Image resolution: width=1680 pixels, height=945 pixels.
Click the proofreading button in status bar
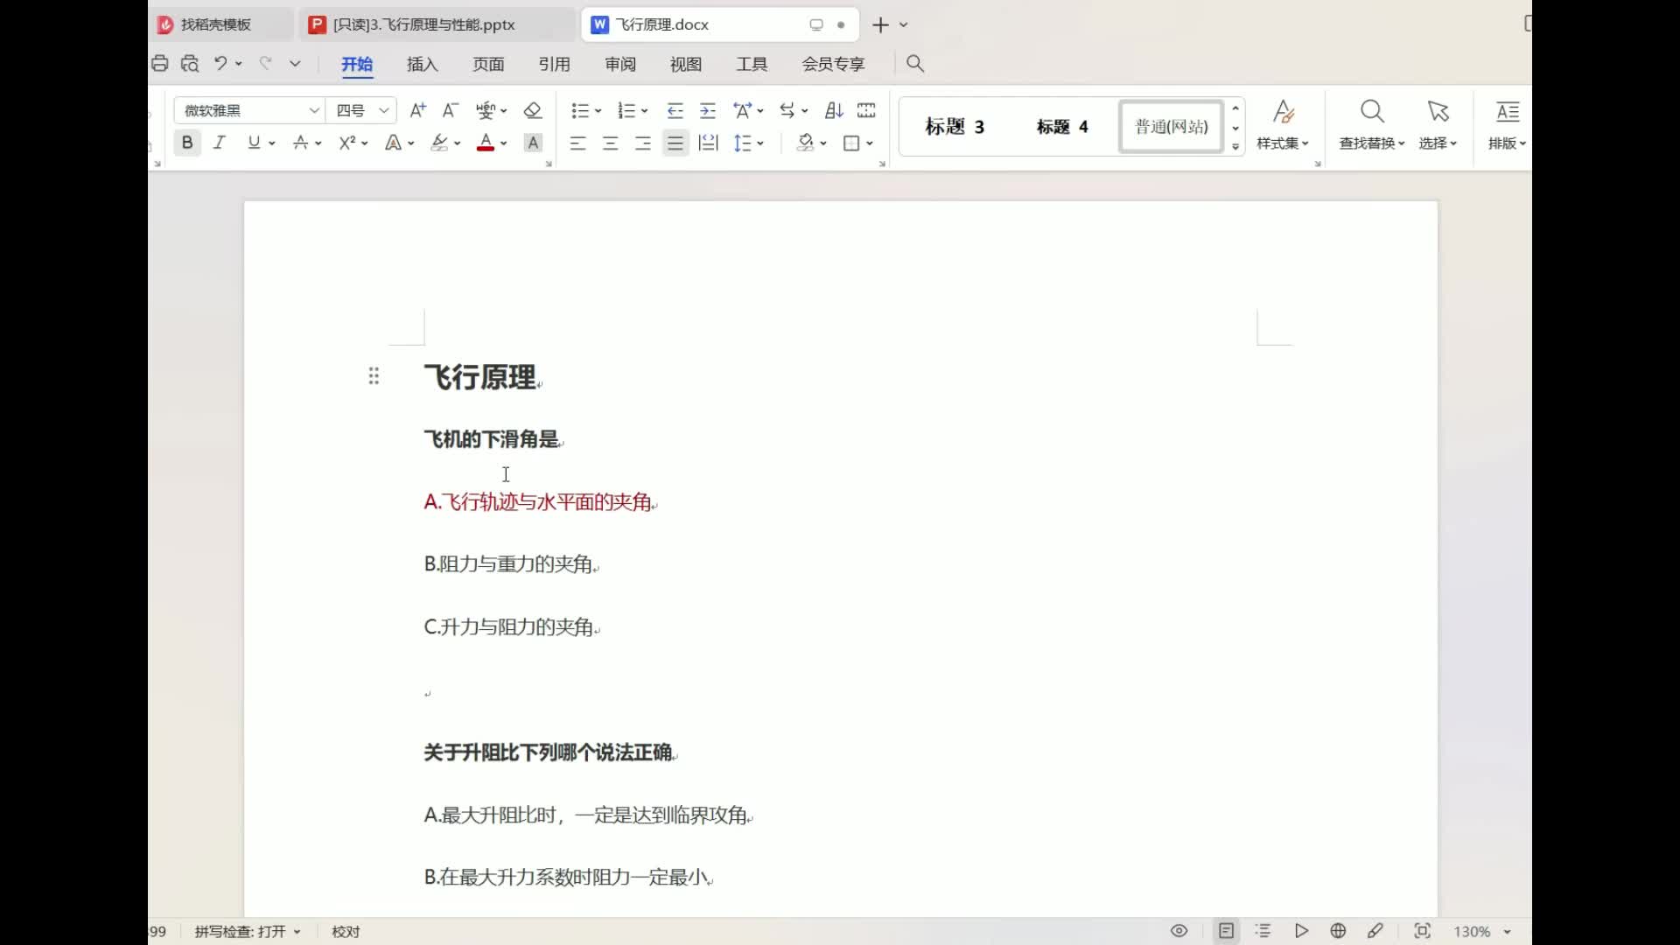click(346, 932)
